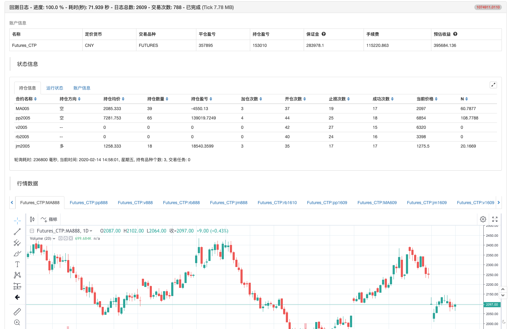Image resolution: width=510 pixels, height=329 pixels.
Task: Select the crosshair cursor tool
Action: 17,220
